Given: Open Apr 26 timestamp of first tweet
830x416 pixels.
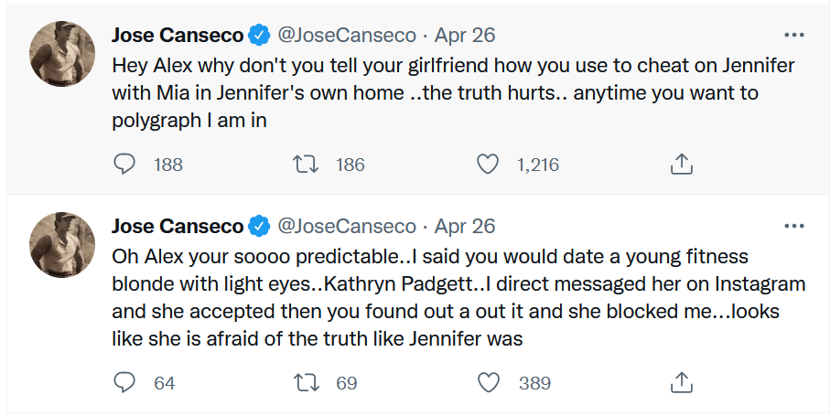Looking at the screenshot, I should tap(465, 36).
